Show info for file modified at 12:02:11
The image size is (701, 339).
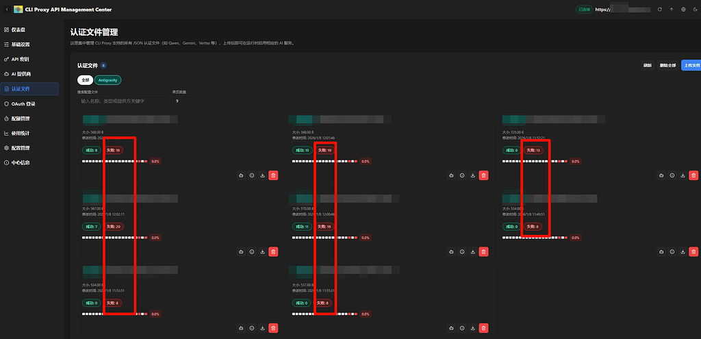pyautogui.click(x=252, y=252)
